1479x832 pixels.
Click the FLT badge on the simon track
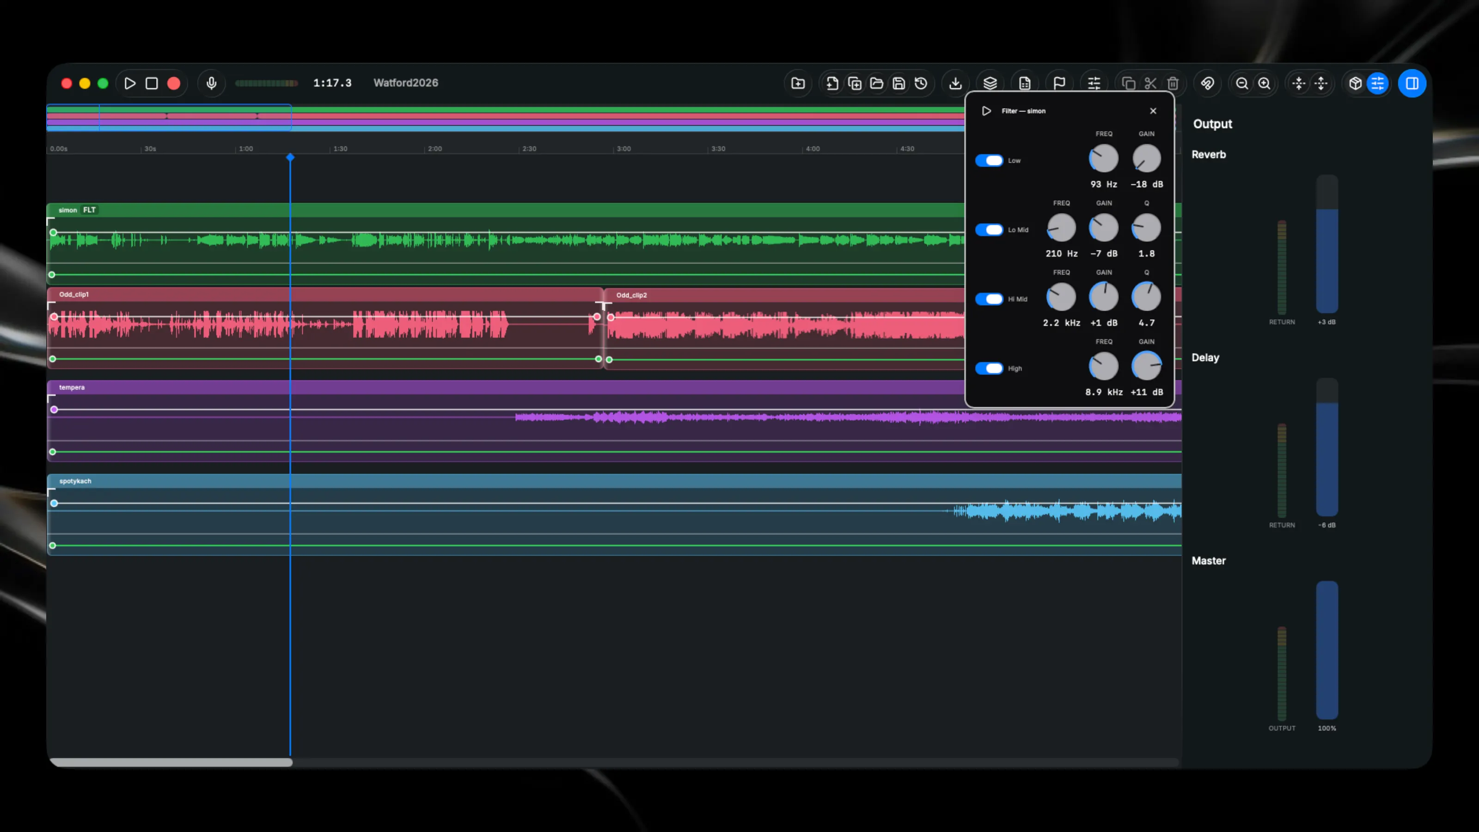(x=90, y=210)
